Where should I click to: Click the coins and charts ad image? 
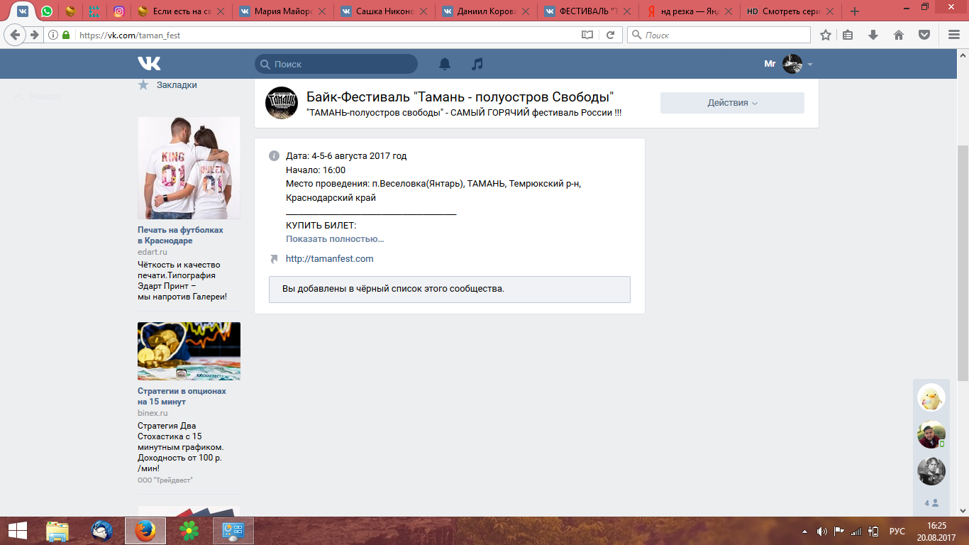tap(189, 351)
